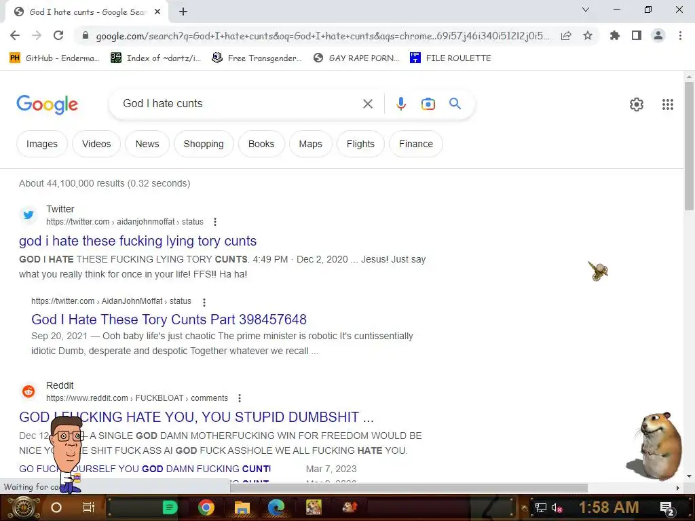Open the network tray icon

click(x=541, y=508)
